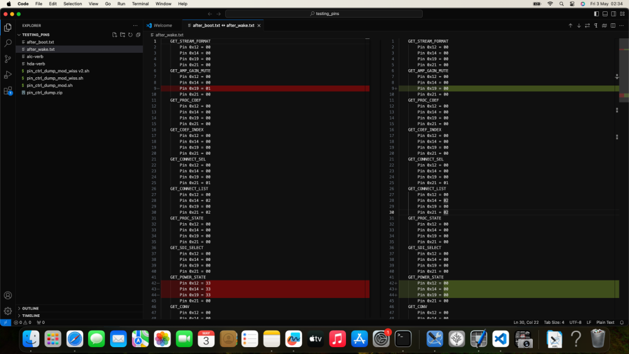Image resolution: width=629 pixels, height=354 pixels.
Task: Open Run and Debug view
Action: tap(8, 75)
